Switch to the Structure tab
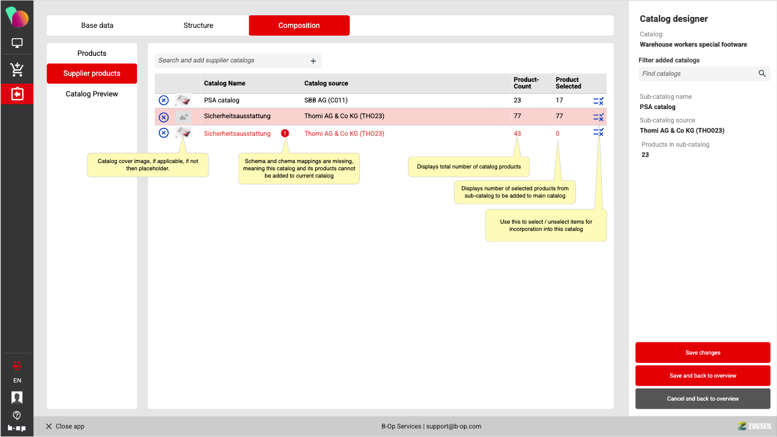The image size is (777, 437). tap(198, 25)
